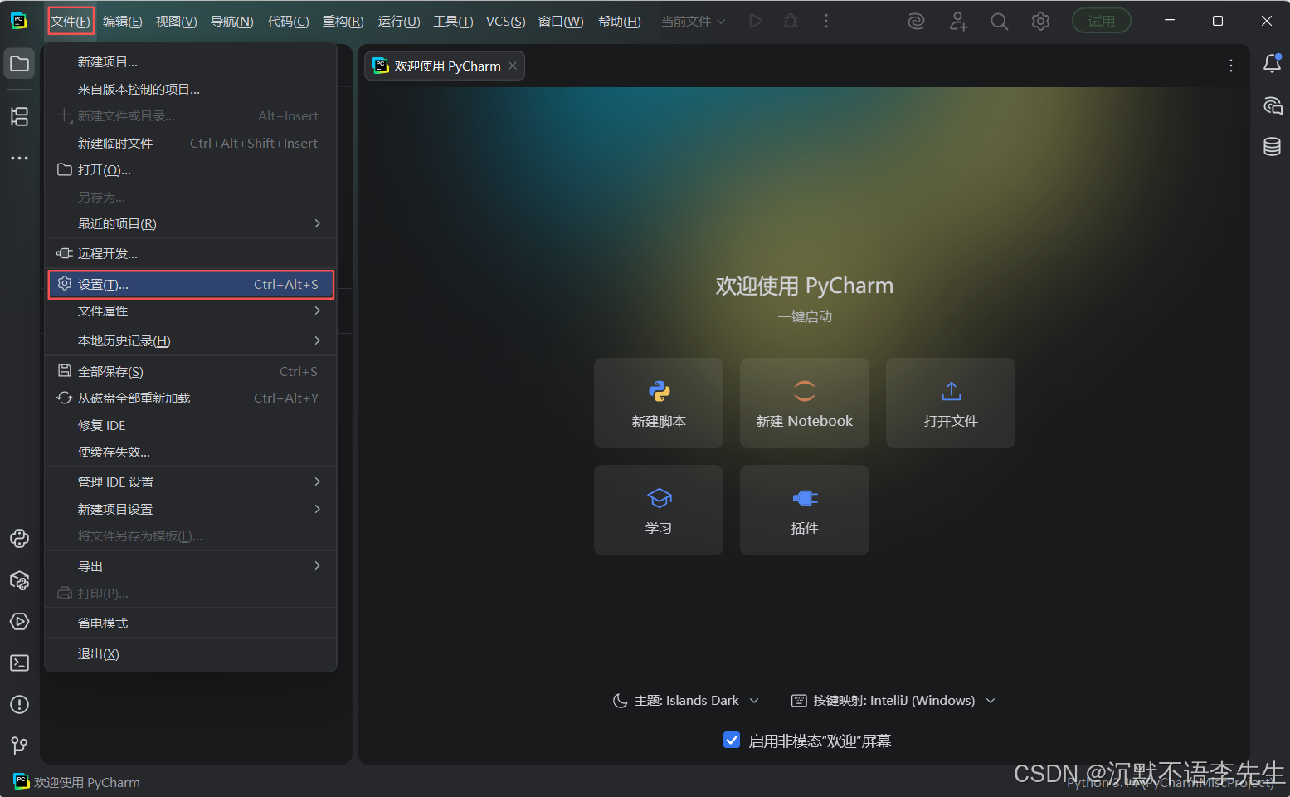Open the Terminal tool window icon

tap(19, 663)
